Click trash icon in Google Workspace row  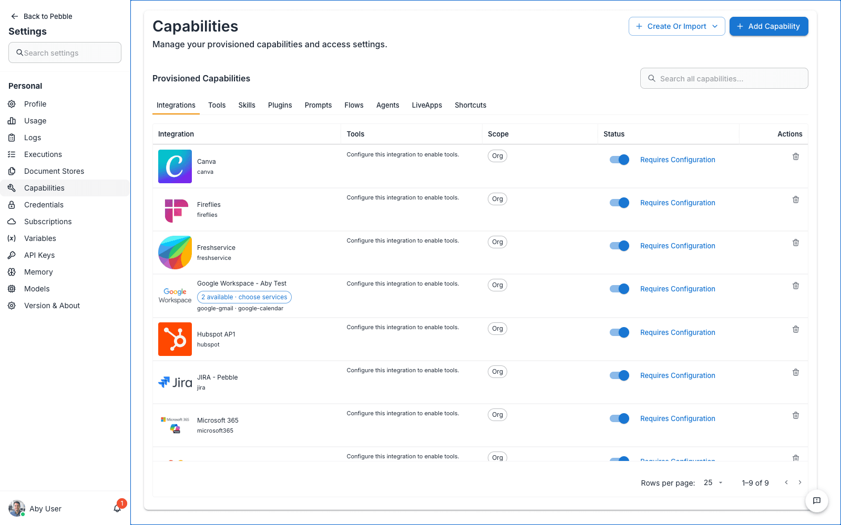pos(796,286)
